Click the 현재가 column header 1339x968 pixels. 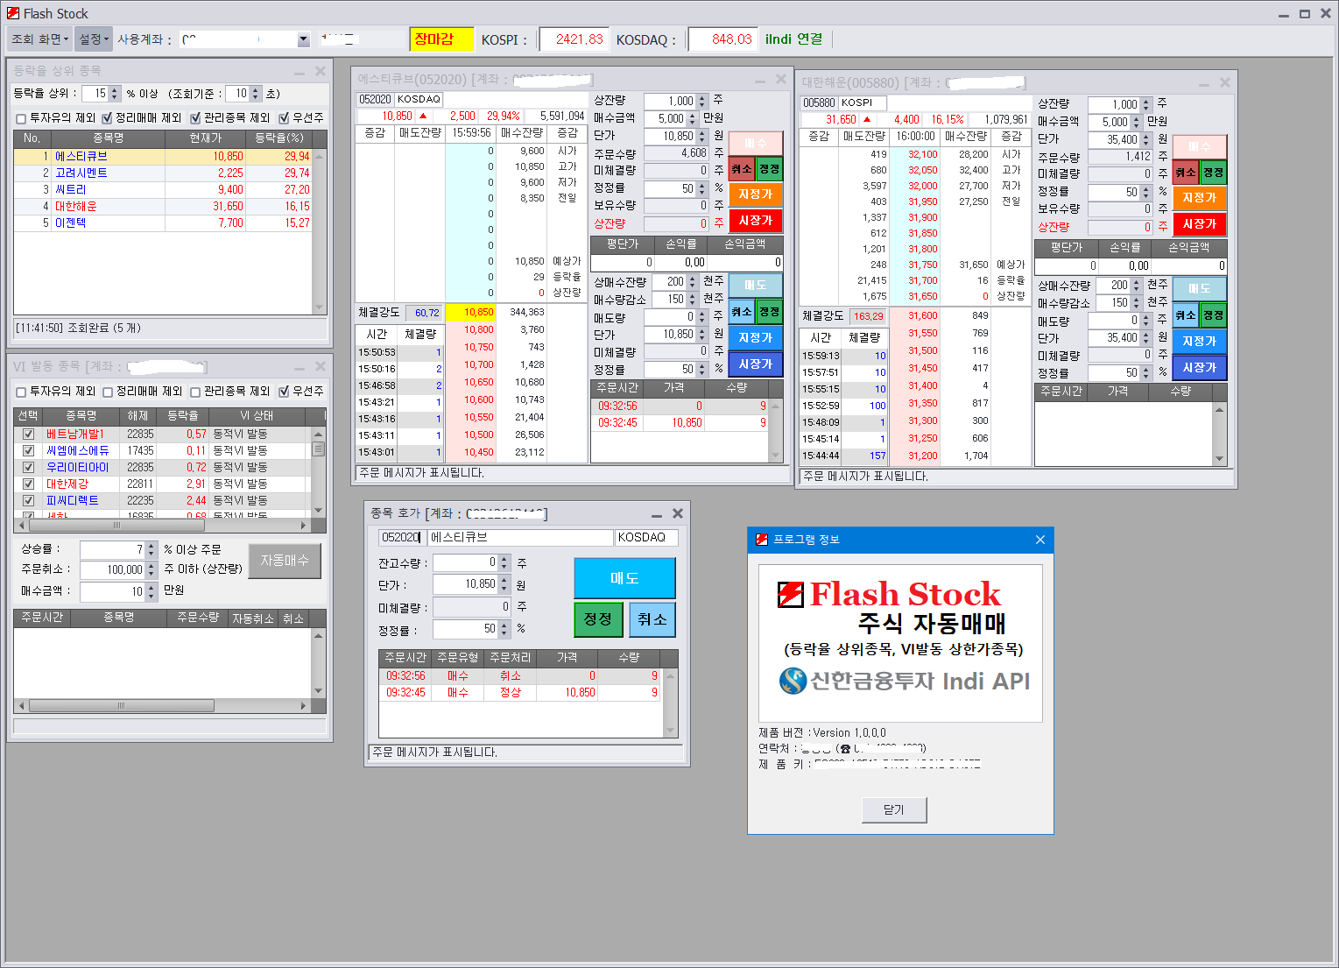(206, 138)
